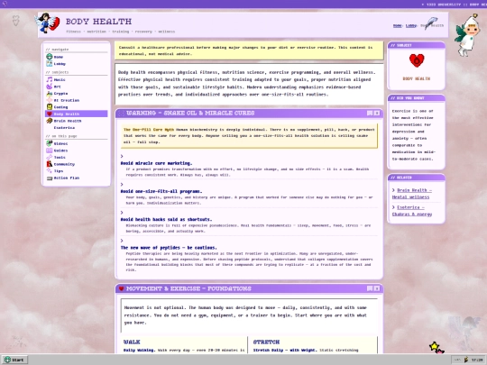Click the STRETCH column heading

pos(266,342)
